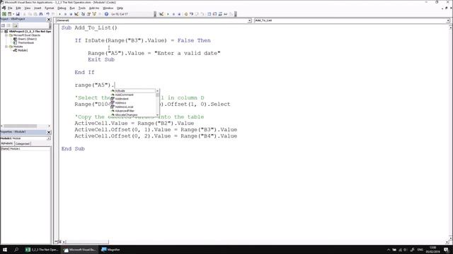Click the blue Help question mark icon

click(106, 14)
